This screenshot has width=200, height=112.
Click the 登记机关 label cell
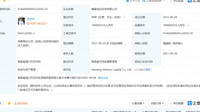click(75, 62)
